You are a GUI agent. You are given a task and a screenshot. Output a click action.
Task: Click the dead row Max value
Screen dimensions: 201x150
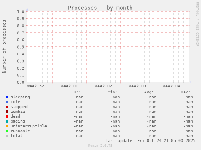[x=188, y=116]
